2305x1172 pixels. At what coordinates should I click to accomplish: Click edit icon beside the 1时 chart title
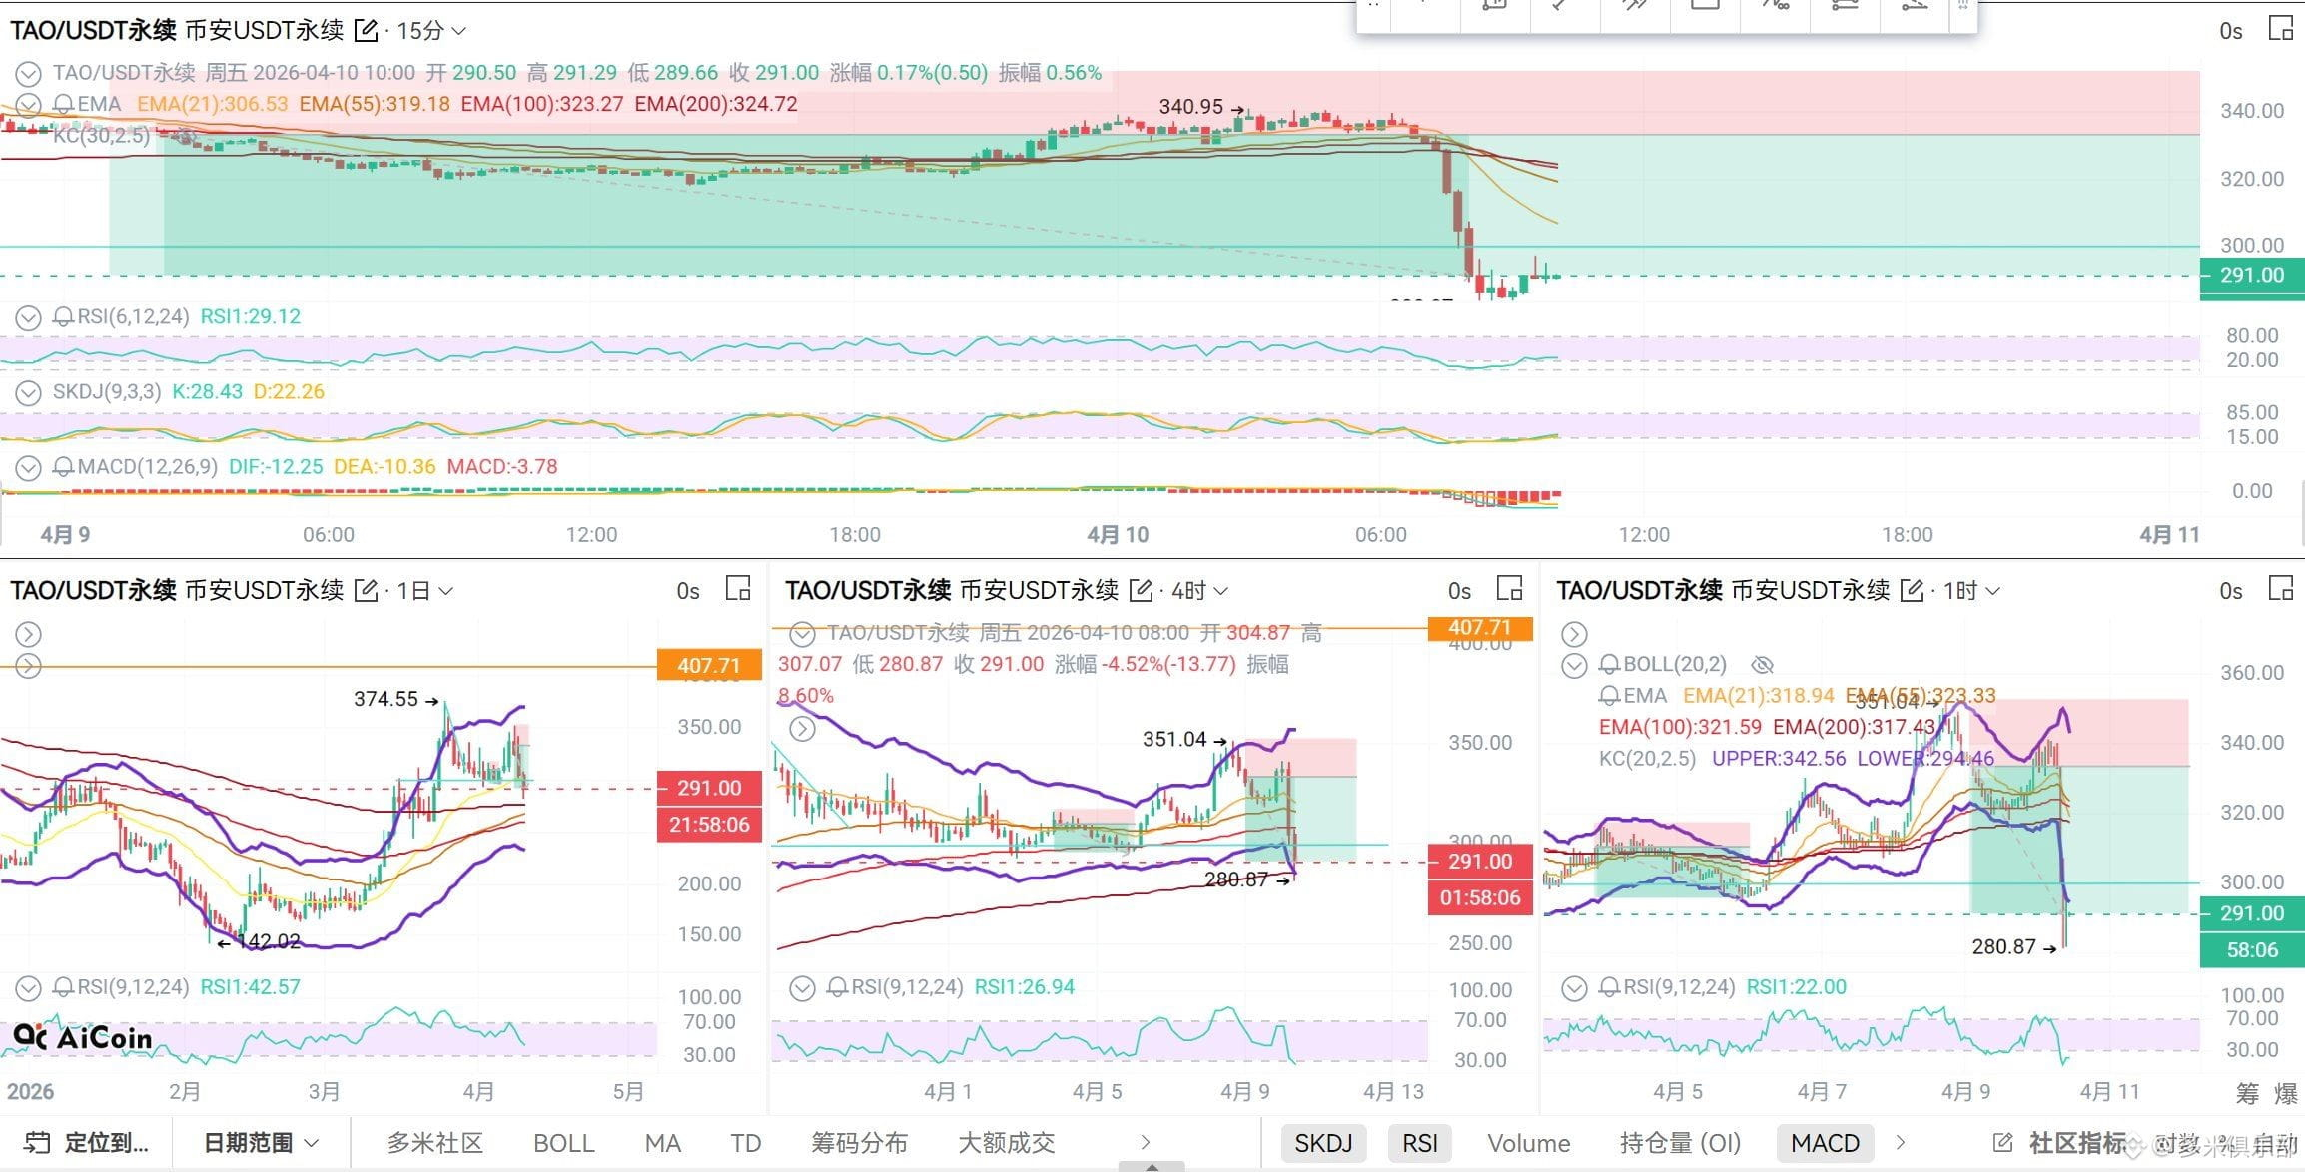pyautogui.click(x=1912, y=591)
